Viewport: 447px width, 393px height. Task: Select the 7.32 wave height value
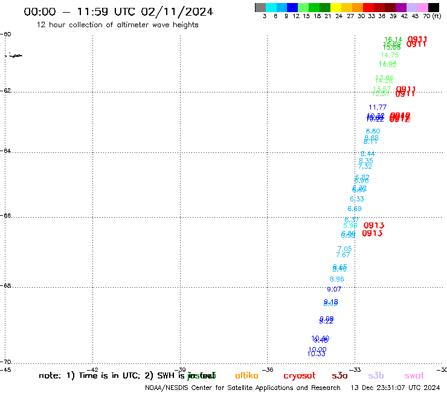click(x=365, y=166)
